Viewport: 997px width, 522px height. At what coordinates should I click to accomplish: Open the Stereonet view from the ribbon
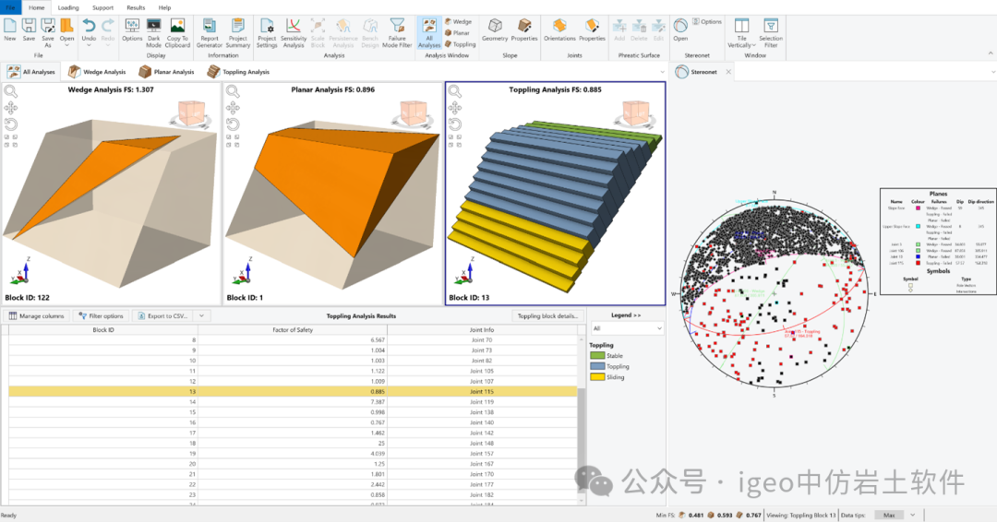coord(680,30)
